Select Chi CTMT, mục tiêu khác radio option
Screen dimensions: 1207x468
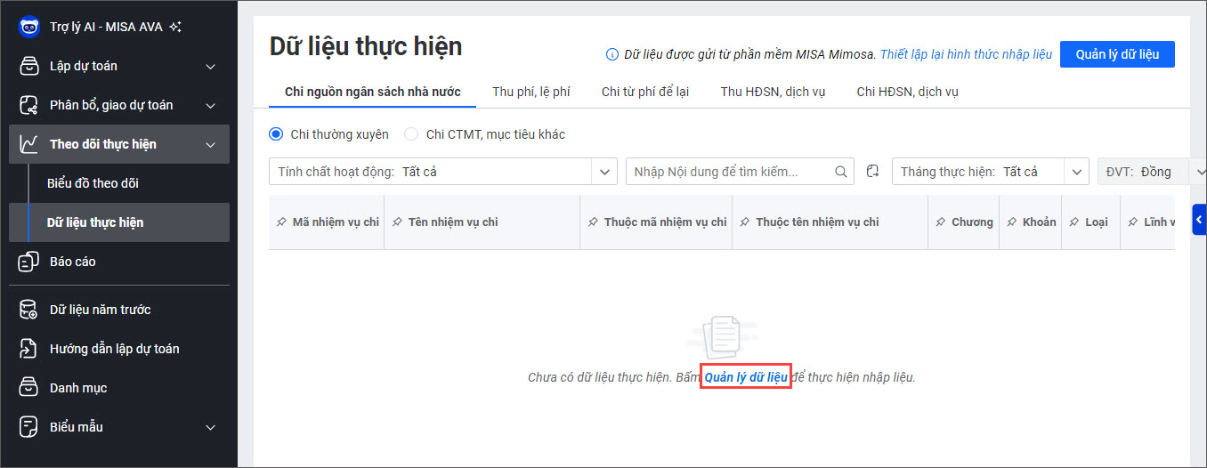(411, 134)
